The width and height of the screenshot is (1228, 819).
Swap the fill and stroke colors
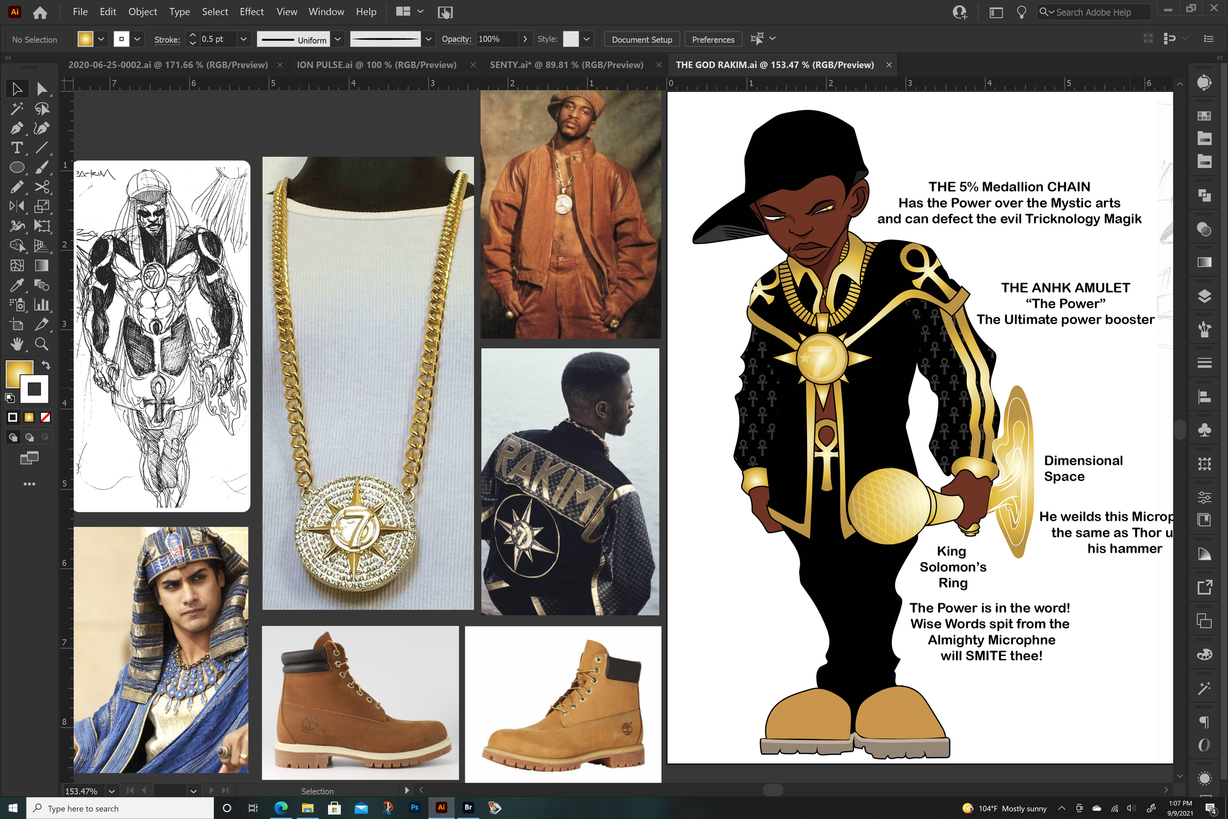(46, 365)
